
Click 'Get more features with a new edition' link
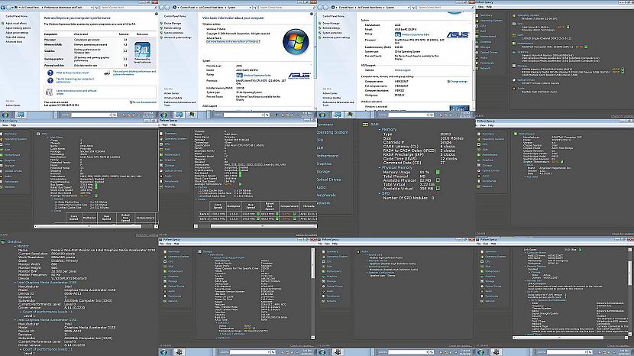[x=233, y=42]
